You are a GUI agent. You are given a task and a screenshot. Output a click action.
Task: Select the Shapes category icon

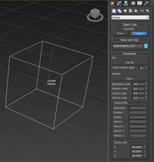pos(119,11)
